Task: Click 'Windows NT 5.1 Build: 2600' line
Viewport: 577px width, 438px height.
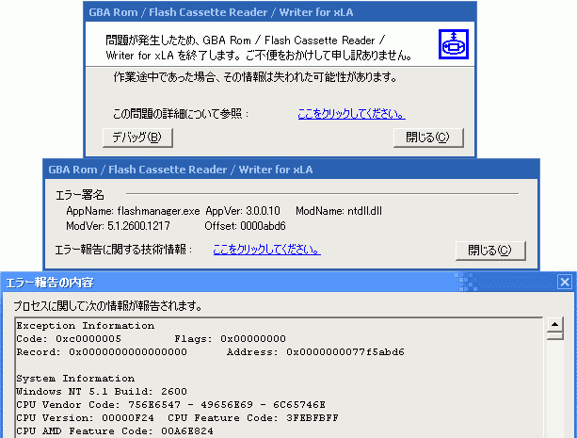Action: [102, 392]
